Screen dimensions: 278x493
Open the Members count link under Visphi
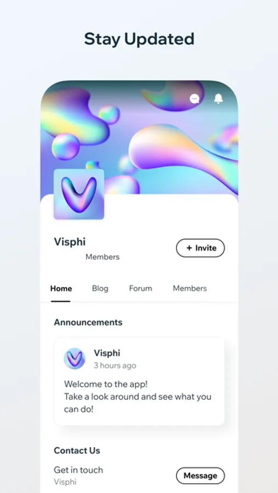(x=103, y=257)
